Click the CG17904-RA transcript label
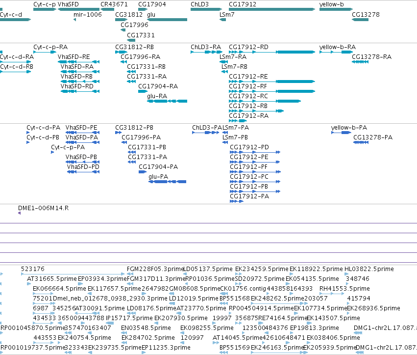 pyautogui.click(x=158, y=86)
